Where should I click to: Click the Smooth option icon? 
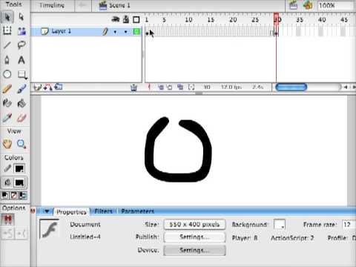tap(7, 234)
